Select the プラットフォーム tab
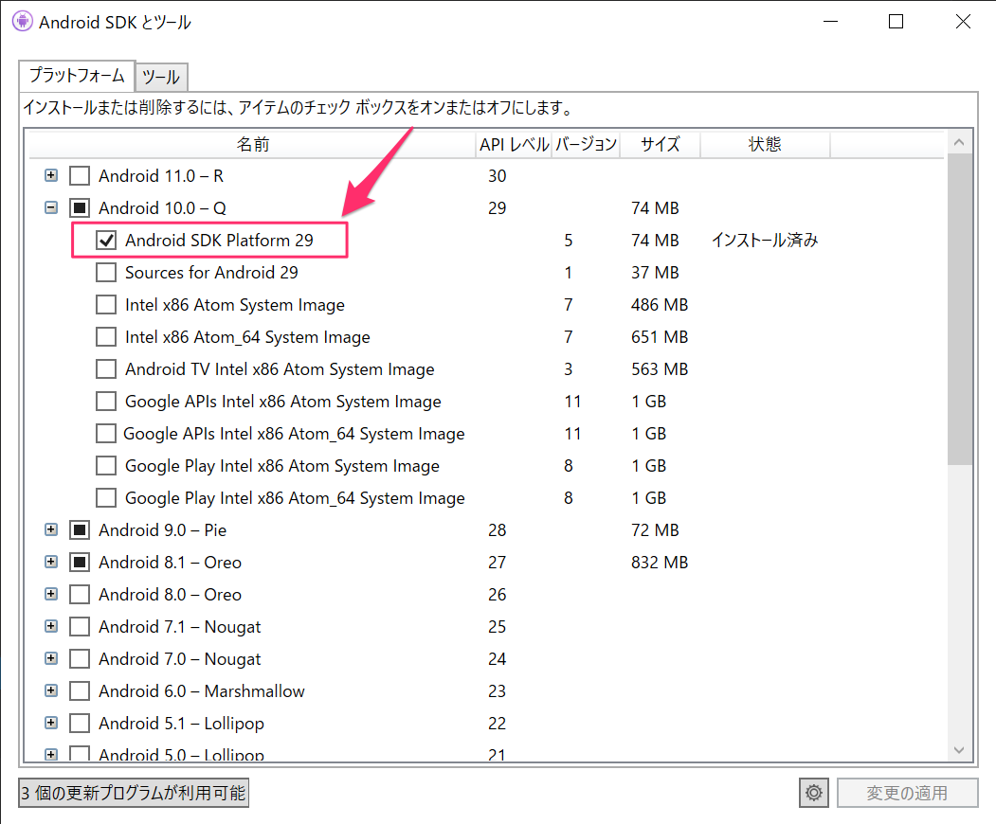 click(77, 76)
